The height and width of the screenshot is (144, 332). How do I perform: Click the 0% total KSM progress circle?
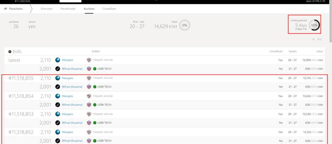185,25
